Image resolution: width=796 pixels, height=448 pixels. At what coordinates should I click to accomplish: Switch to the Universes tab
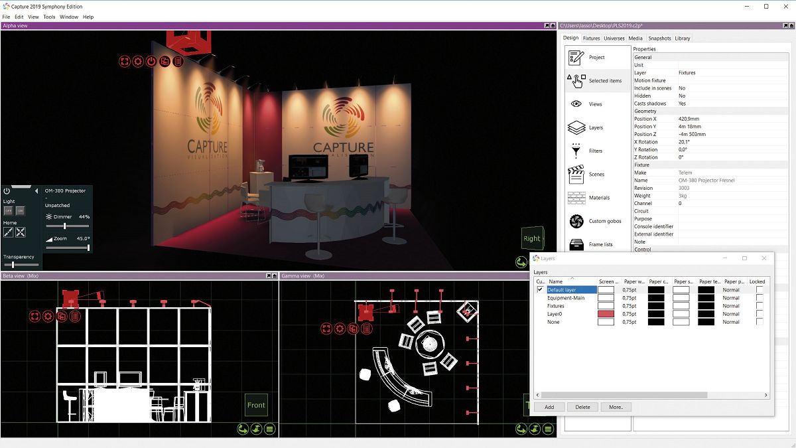(x=614, y=38)
